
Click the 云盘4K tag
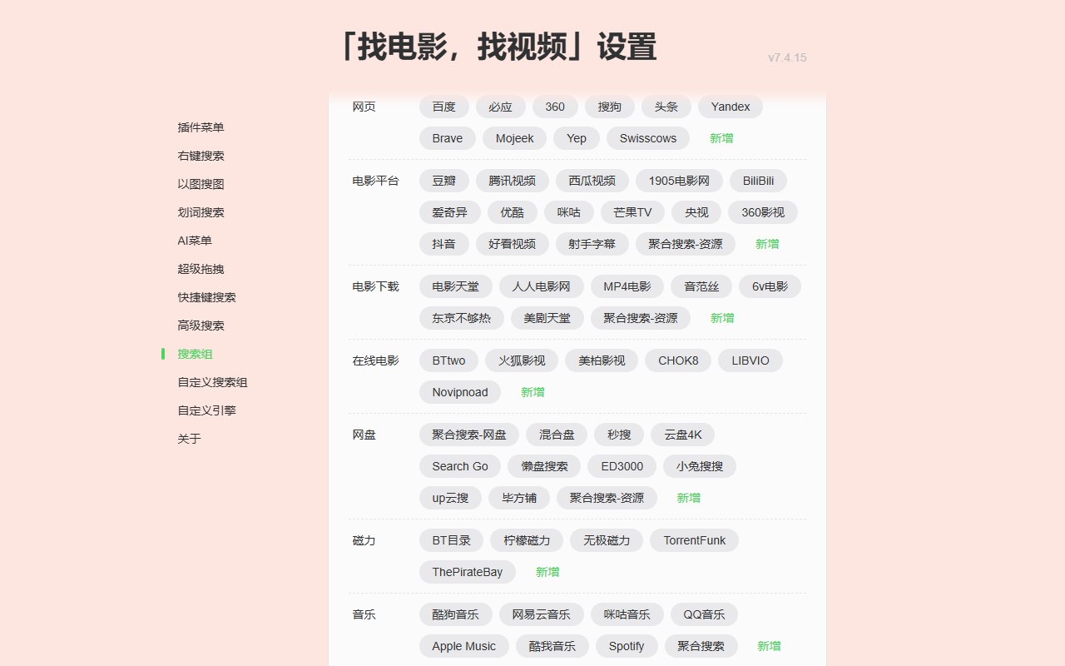683,435
